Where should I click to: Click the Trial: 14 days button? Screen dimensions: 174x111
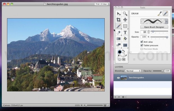[x=101, y=4]
